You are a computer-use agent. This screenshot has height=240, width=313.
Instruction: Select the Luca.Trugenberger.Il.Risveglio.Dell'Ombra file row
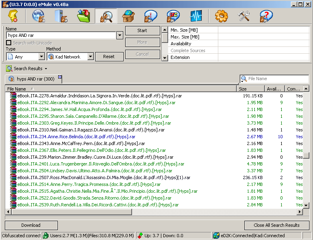[154, 164]
